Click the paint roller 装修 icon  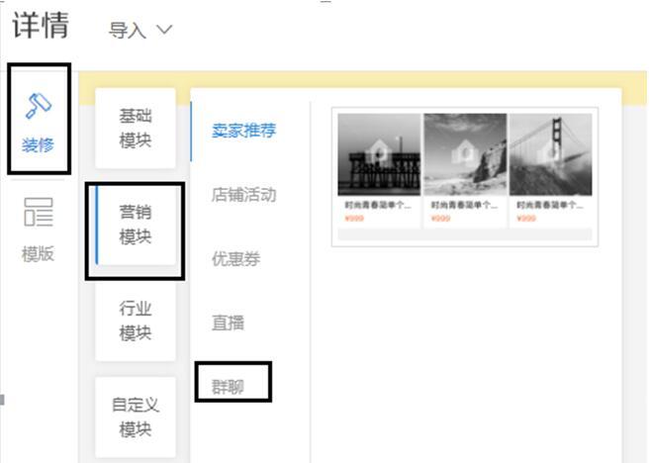point(39,106)
